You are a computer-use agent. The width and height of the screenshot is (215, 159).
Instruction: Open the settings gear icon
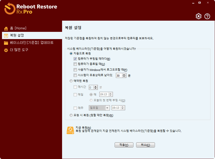tap(198, 16)
